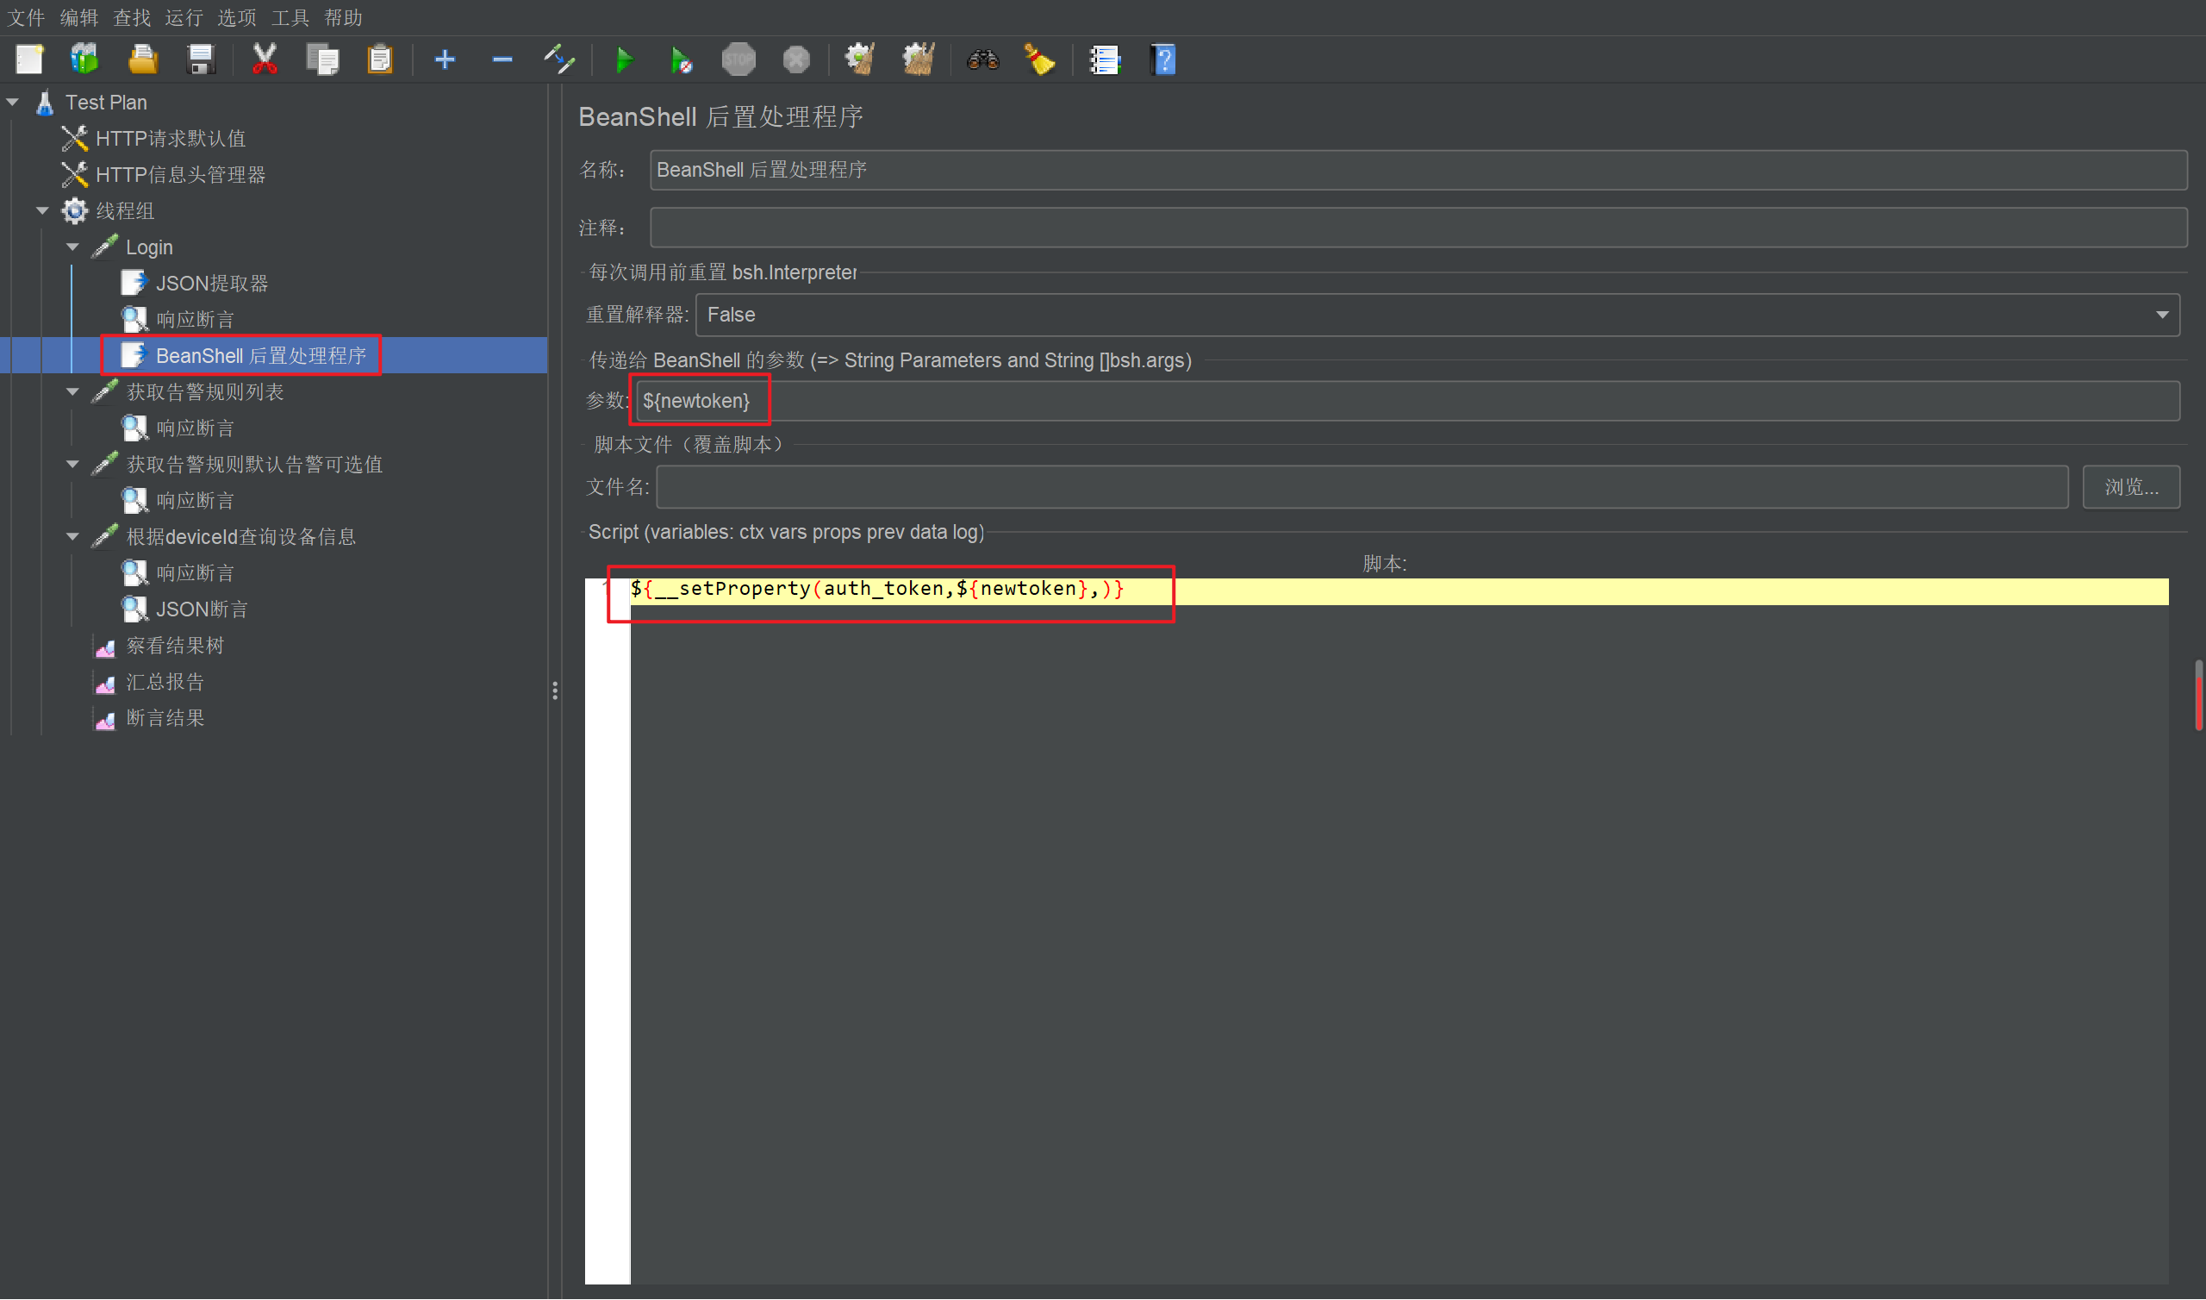This screenshot has width=2206, height=1300.
Task: Open the Templates toolbar icon
Action: 85,59
